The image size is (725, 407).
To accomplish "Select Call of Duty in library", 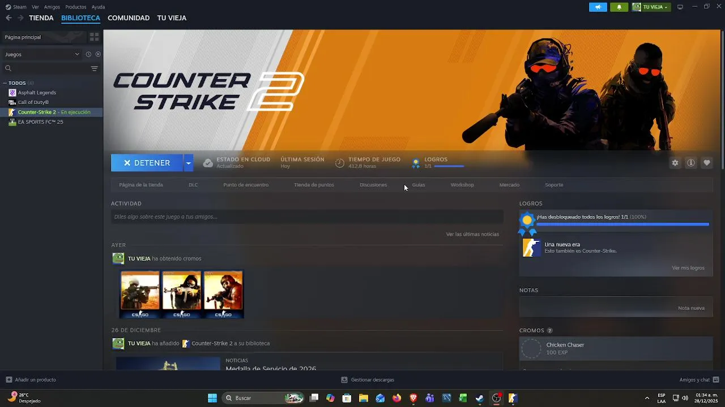I will point(33,102).
